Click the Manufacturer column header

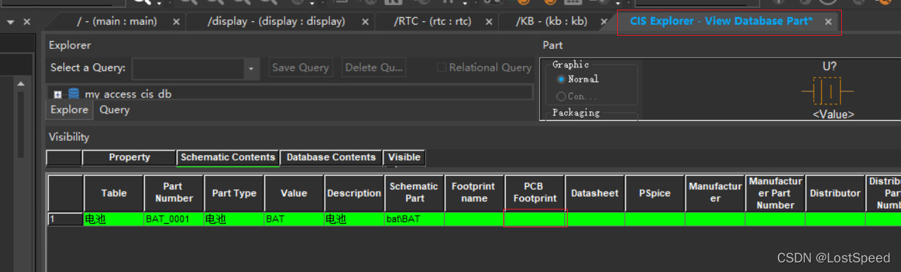(x=715, y=193)
